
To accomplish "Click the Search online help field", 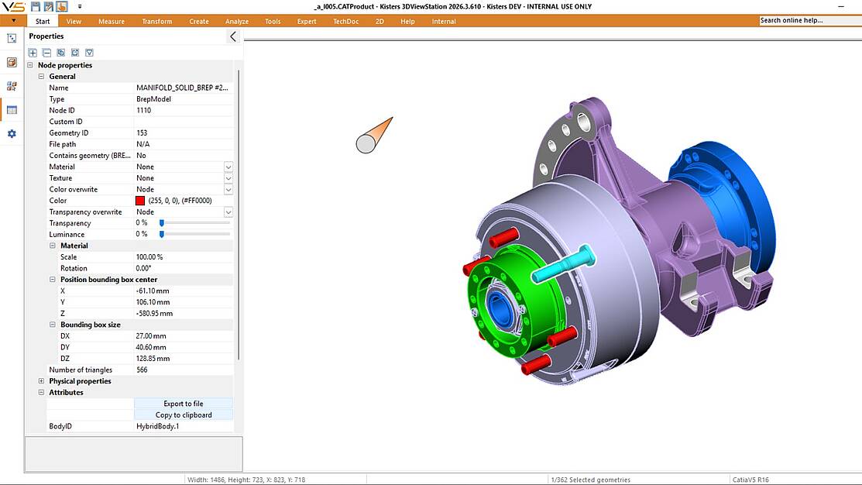I will click(810, 20).
